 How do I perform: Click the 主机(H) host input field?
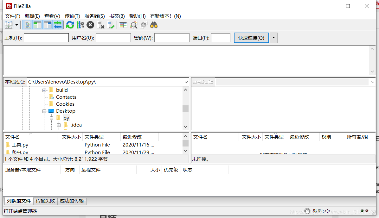pyautogui.click(x=46, y=38)
